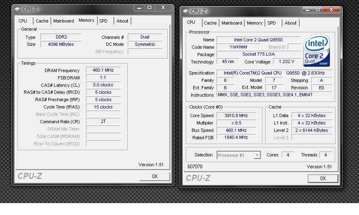This screenshot has width=359, height=215.
Task: Click the L1 Data 4 x 32 KBytes value
Action: 312,115
